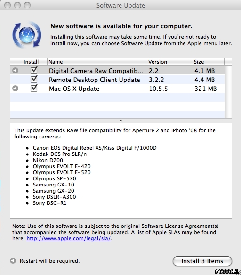
Task: Click version 2.2 in the list
Action: [x=153, y=71]
